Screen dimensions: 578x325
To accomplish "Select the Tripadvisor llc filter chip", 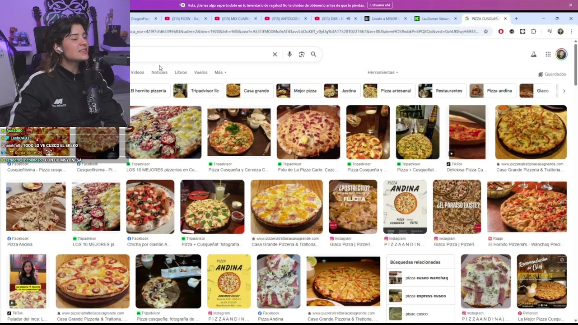I will coord(199,91).
